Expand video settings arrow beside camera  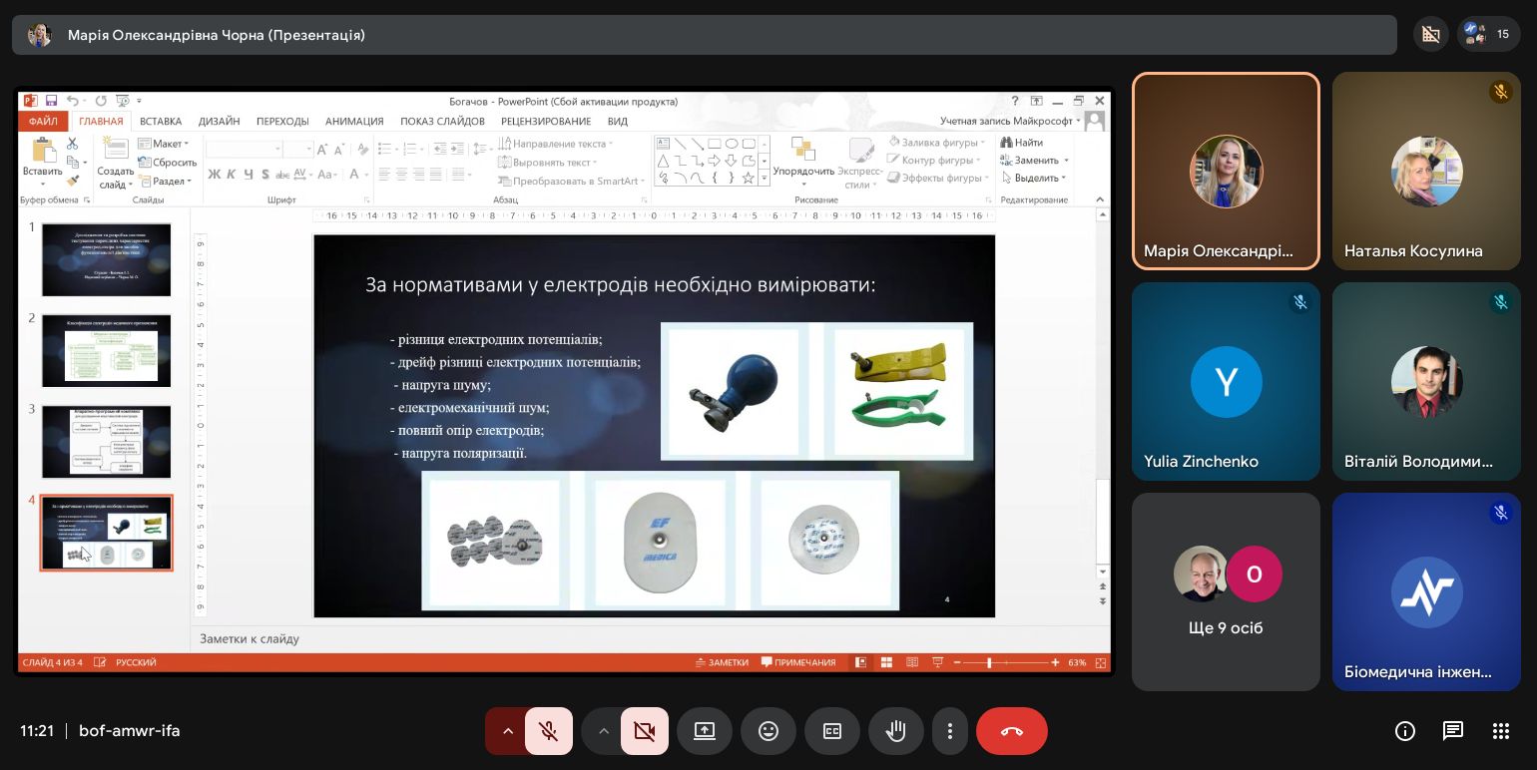point(603,731)
